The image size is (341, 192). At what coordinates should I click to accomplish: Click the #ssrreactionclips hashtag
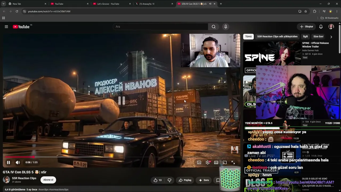[x=59, y=190]
